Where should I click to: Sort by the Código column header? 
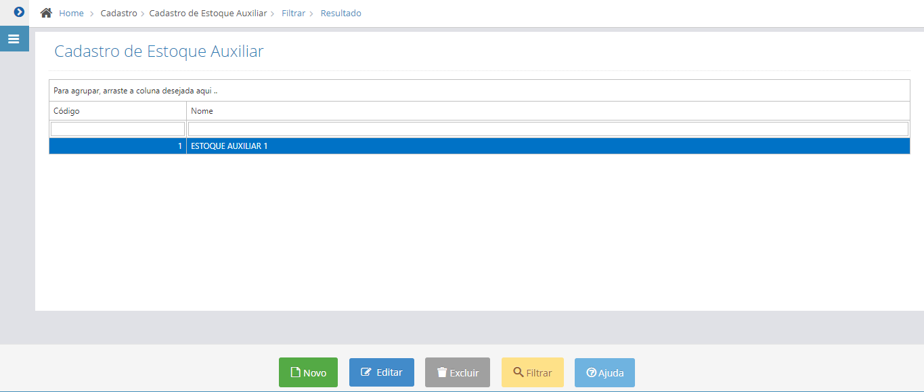pyautogui.click(x=118, y=111)
